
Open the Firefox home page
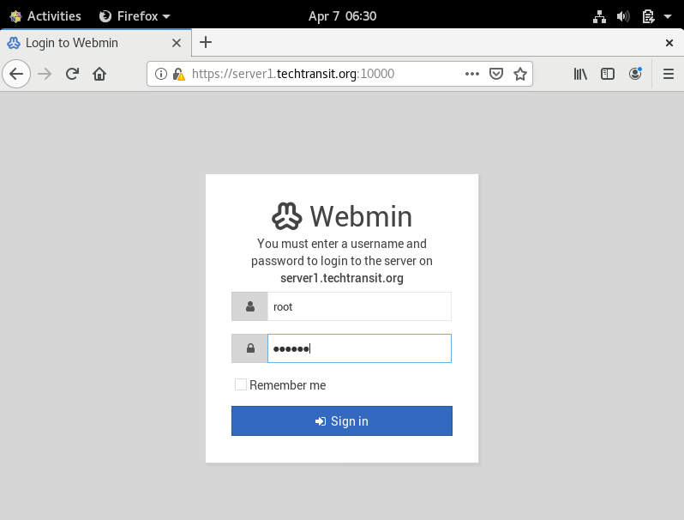click(99, 74)
